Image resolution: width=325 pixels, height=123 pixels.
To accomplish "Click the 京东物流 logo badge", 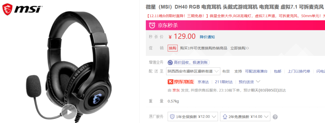I will point(181,82).
